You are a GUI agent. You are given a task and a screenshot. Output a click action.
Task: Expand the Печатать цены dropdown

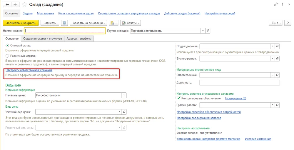[124, 95]
